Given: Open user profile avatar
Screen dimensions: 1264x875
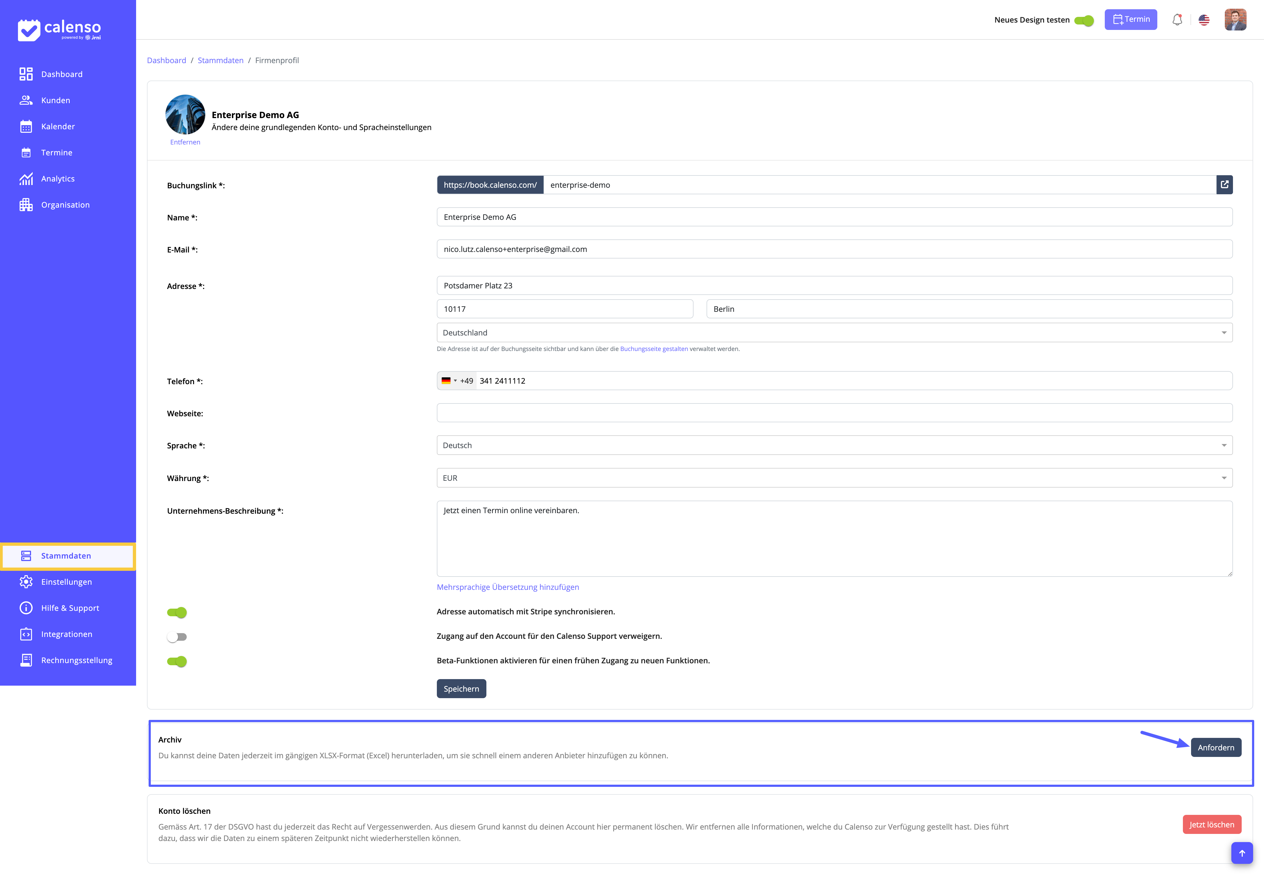Looking at the screenshot, I should click(x=1235, y=20).
